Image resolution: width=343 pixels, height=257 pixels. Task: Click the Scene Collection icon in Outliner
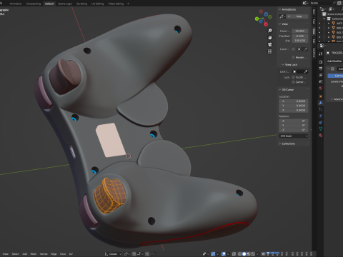324,14
